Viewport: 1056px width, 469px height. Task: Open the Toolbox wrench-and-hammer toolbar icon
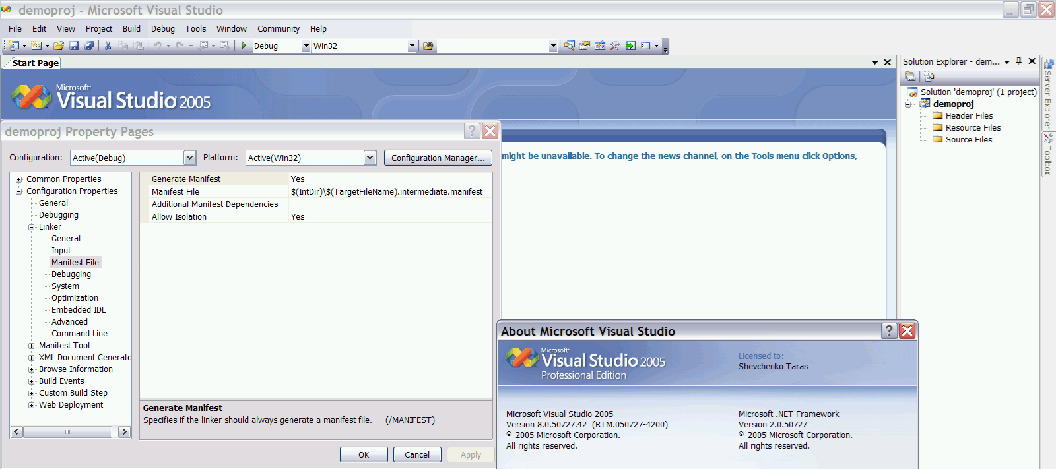pyautogui.click(x=615, y=46)
